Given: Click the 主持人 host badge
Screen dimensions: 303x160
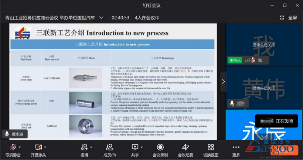Looking at the screenshot, I should [x=235, y=60].
